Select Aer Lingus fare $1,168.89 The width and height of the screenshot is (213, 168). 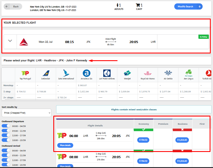[185, 91]
